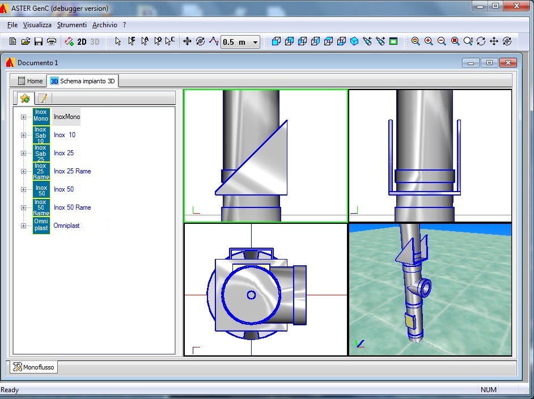
Task: Select the pointer tool labeled A
Action: pyautogui.click(x=145, y=41)
